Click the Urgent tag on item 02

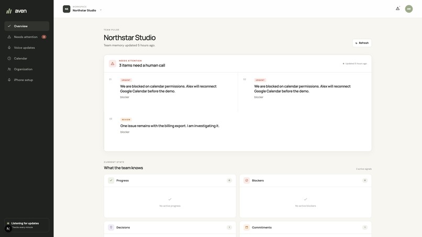point(260,80)
